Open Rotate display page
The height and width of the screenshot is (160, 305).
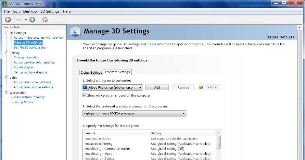point(24,67)
